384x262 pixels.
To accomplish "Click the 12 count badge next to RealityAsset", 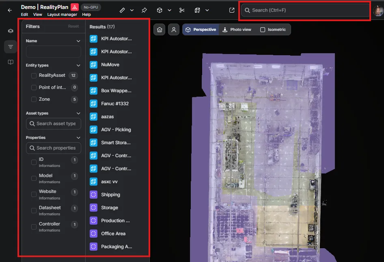I will click(x=73, y=76).
